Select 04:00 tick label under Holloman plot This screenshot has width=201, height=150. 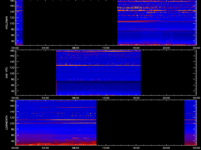[45, 48]
